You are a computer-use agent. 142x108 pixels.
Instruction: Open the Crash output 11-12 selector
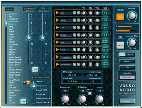(x=105, y=50)
